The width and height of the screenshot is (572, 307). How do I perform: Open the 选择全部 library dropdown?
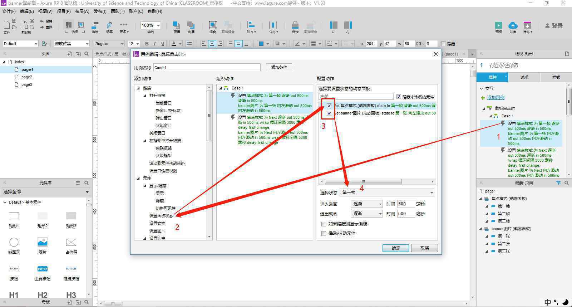click(x=45, y=192)
